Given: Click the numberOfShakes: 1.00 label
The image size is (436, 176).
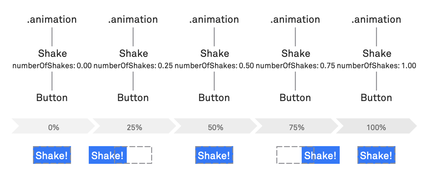Looking at the screenshot, I should pos(376,66).
